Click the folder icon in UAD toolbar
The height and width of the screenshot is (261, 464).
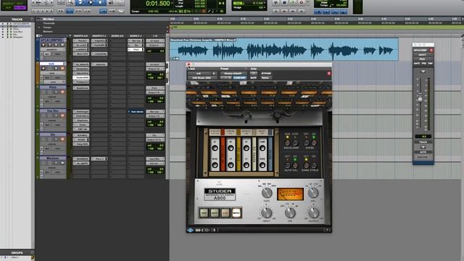pyautogui.click(x=207, y=230)
